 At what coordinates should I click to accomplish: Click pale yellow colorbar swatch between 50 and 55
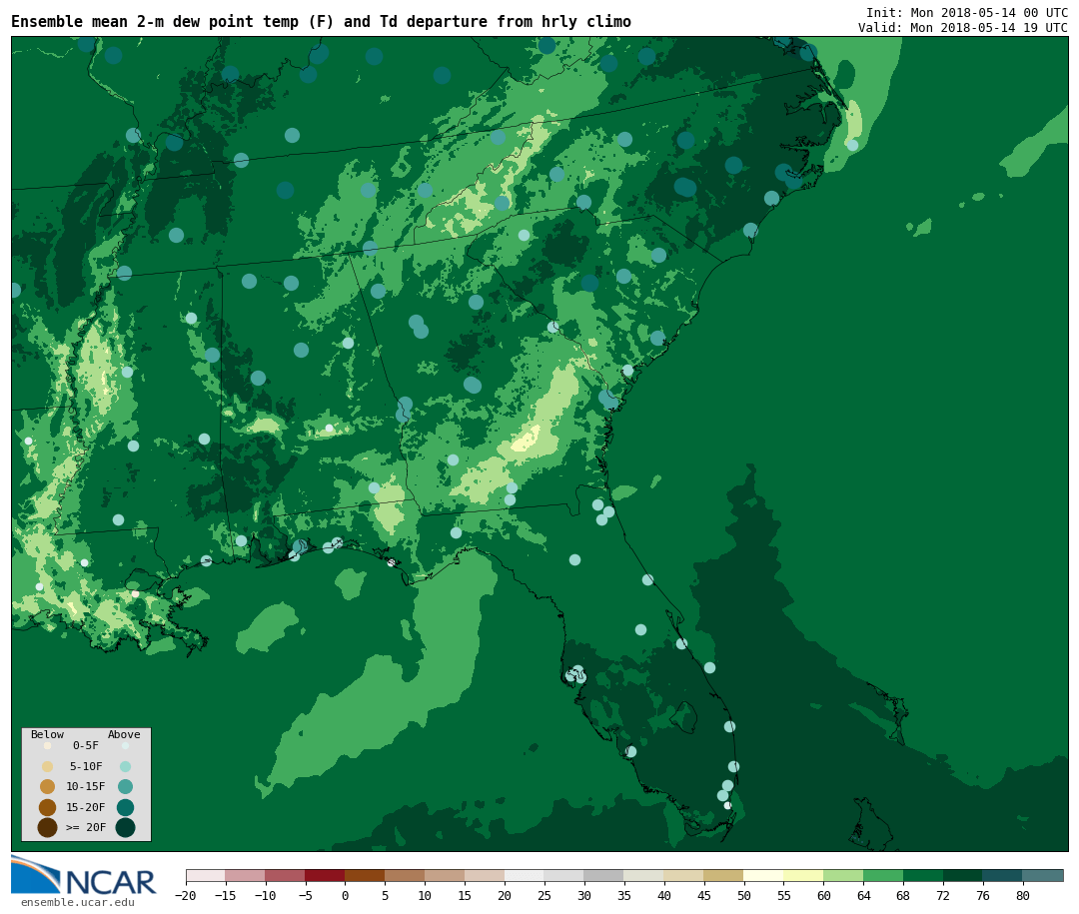tap(764, 875)
